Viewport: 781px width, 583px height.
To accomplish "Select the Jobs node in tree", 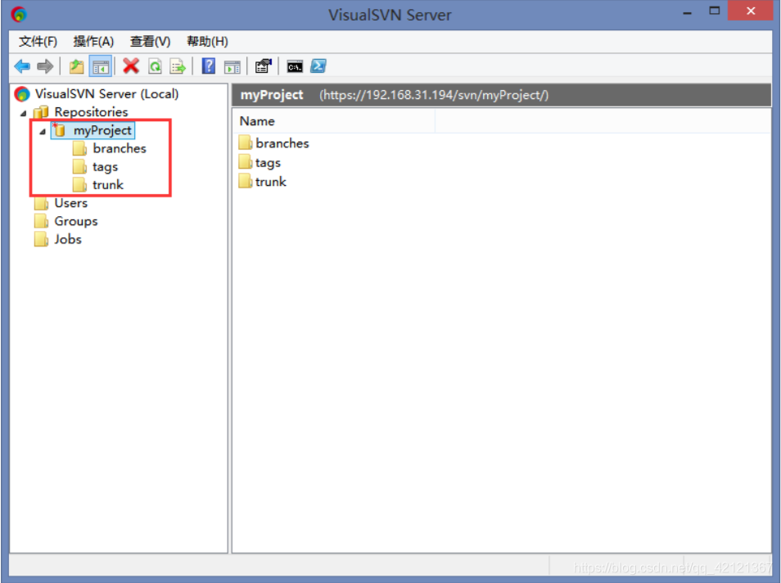I will (x=68, y=239).
